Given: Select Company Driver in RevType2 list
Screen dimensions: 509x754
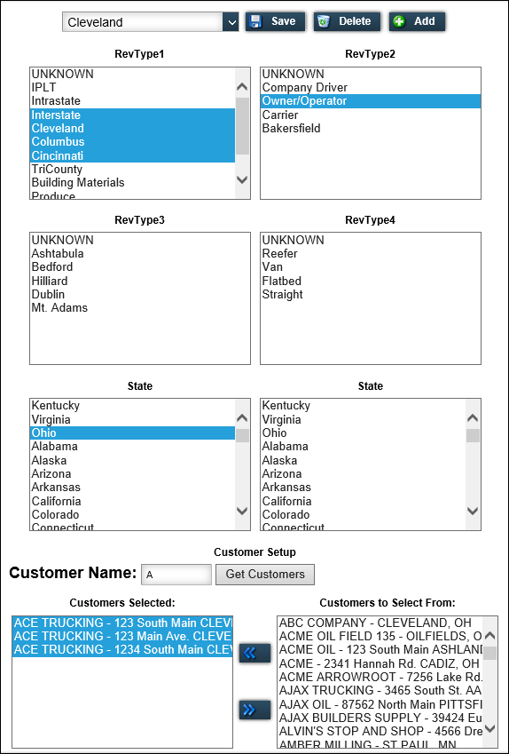Looking at the screenshot, I should 304,88.
